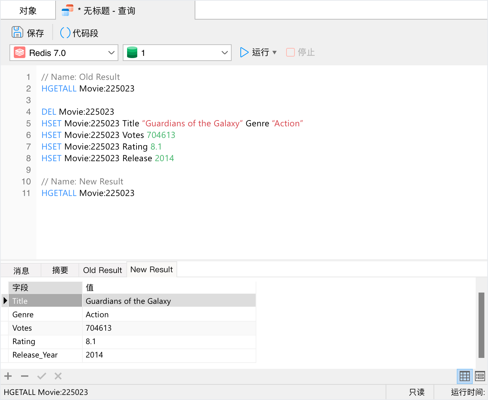Select the 8.1 value cell in results
This screenshot has height=400, width=488.
click(169, 341)
